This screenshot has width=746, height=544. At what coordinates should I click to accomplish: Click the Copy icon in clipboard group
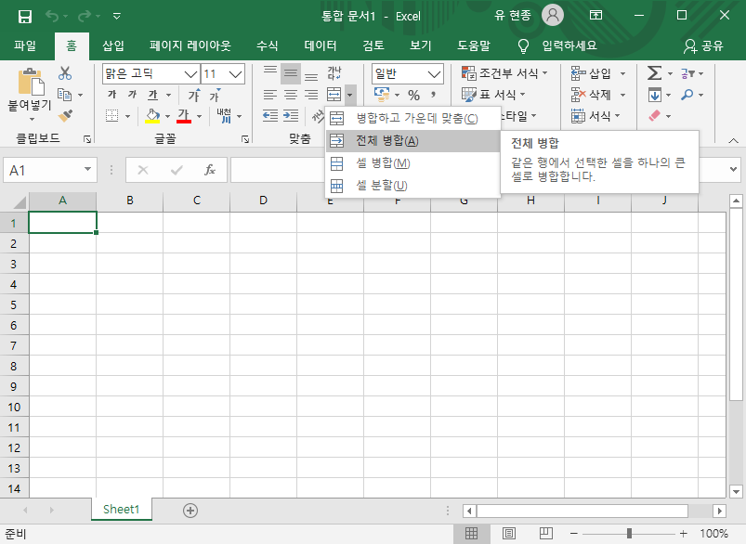pyautogui.click(x=65, y=95)
